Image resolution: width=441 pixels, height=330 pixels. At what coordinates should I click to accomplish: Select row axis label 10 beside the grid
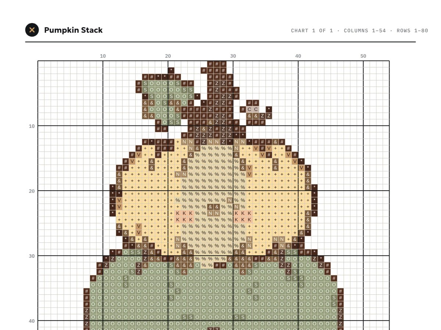32,126
